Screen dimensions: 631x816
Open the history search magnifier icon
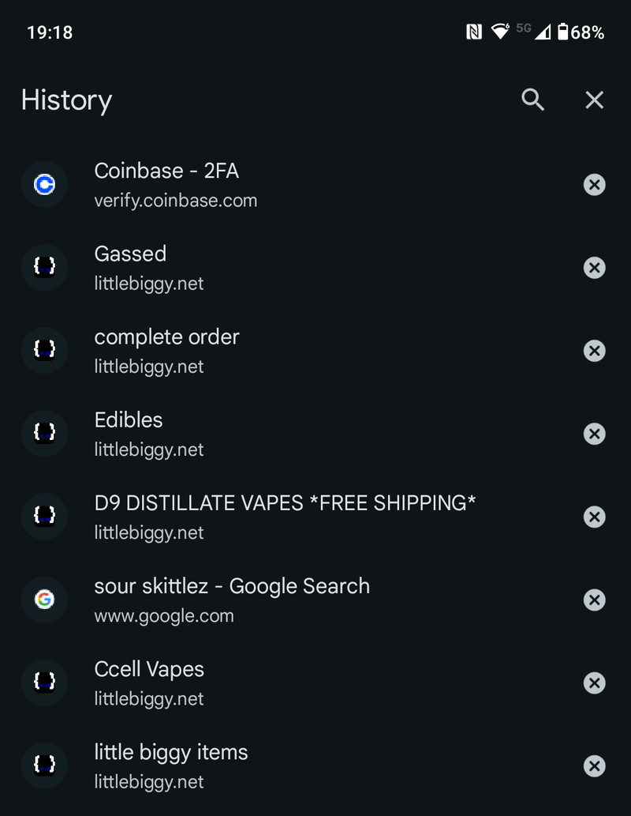[x=533, y=100]
